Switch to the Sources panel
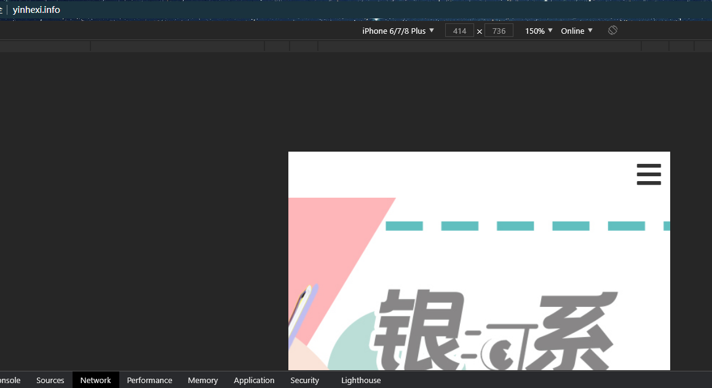 [x=50, y=380]
